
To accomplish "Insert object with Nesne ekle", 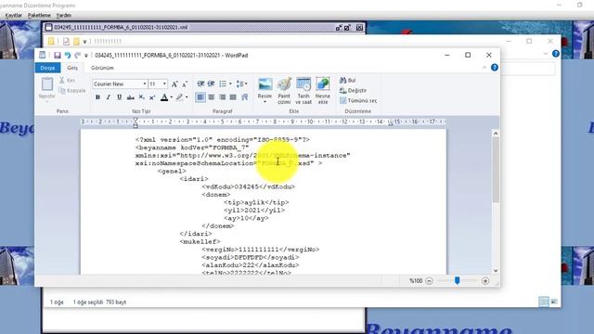I will click(x=323, y=90).
